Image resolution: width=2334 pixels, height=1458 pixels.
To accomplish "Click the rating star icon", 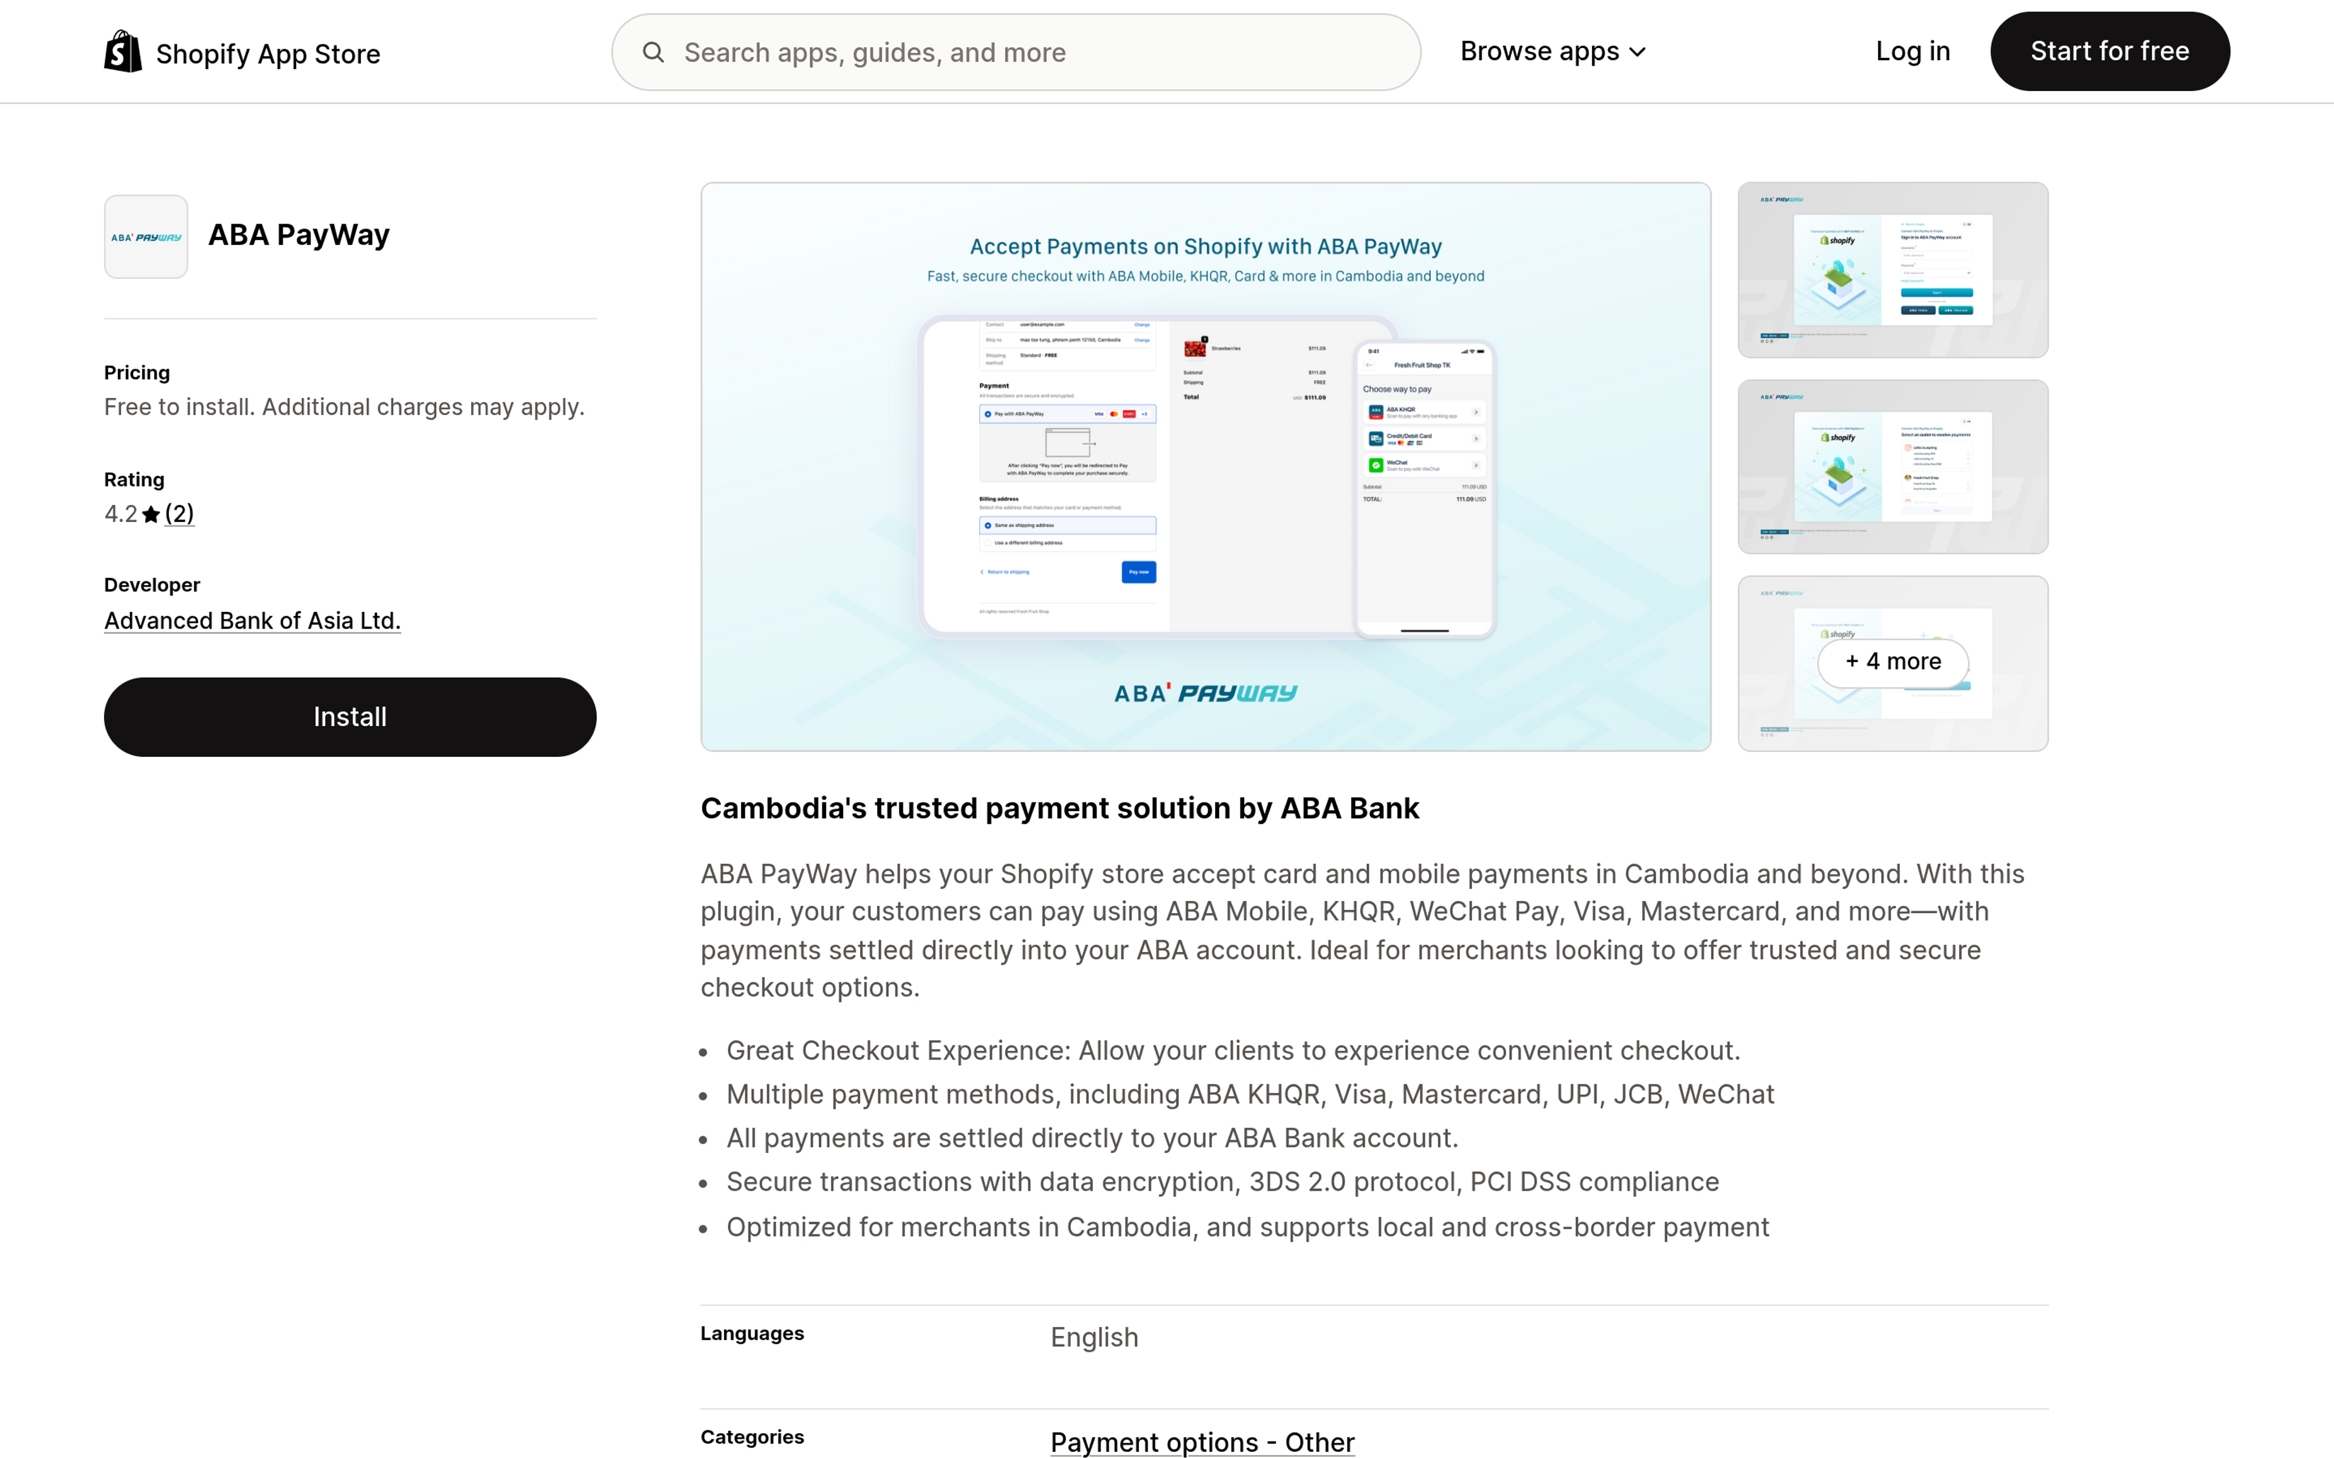I will coord(151,515).
